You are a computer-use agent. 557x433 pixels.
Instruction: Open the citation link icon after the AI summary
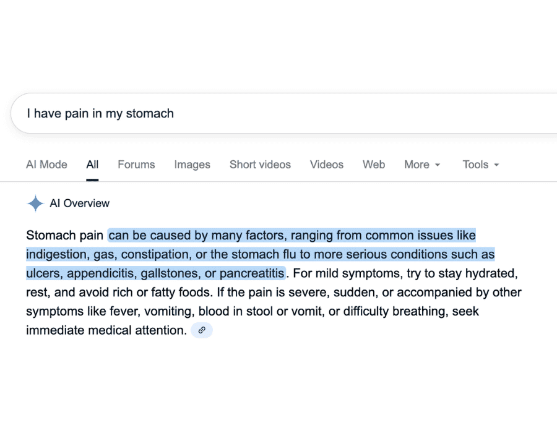201,330
